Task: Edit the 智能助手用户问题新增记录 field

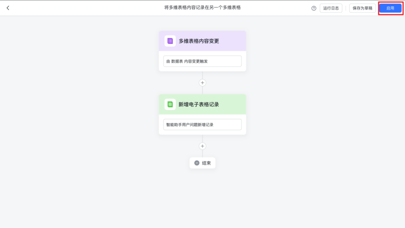Action: (x=202, y=125)
